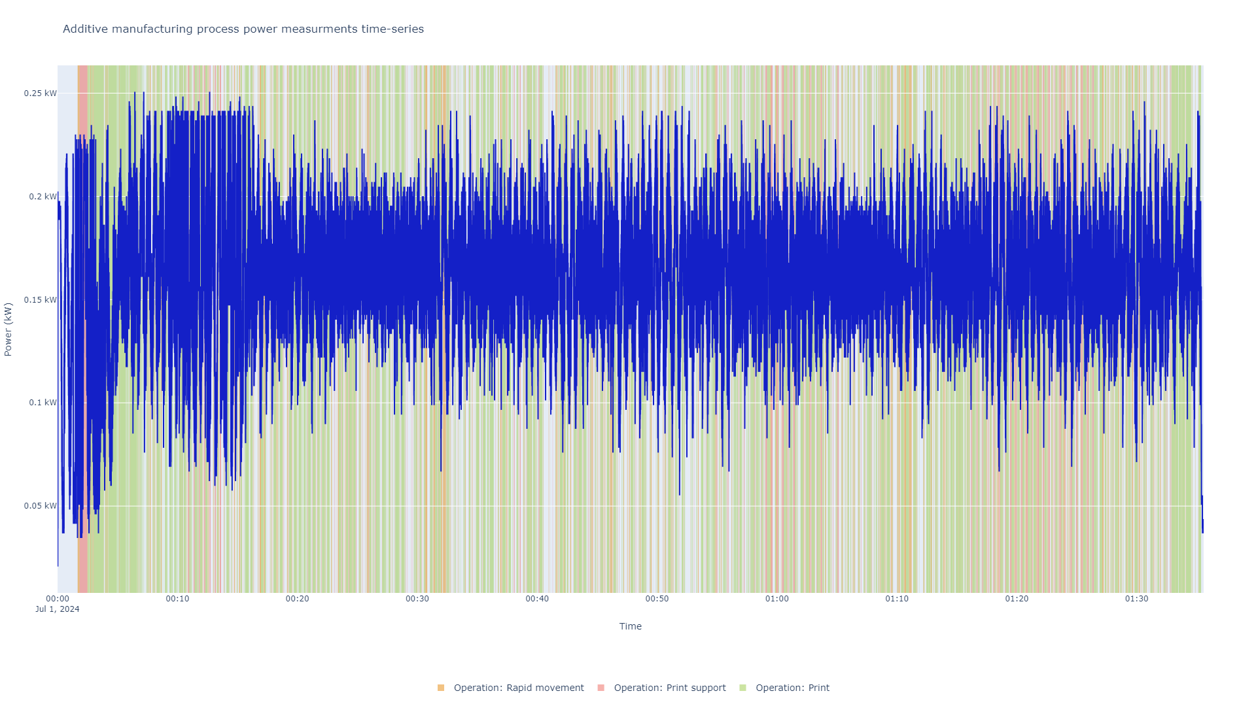Toggle the Rapid movement legend swatch
This screenshot has width=1256, height=706.
(441, 688)
